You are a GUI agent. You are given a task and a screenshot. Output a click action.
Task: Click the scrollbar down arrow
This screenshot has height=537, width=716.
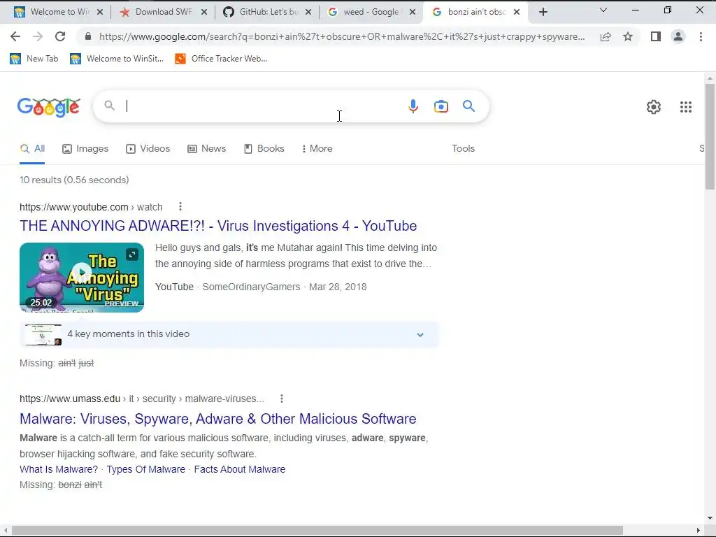pyautogui.click(x=710, y=519)
